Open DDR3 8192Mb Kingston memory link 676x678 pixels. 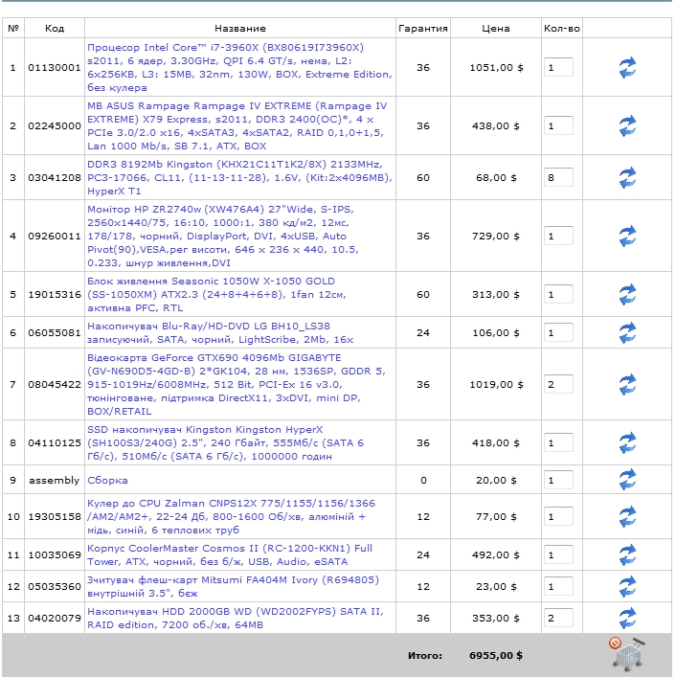(x=239, y=178)
